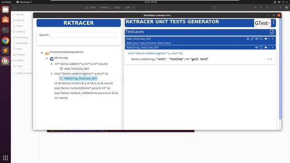Click the Add_TestCase_001 title in Testcases list
The width and height of the screenshot is (290, 163).
tap(139, 38)
